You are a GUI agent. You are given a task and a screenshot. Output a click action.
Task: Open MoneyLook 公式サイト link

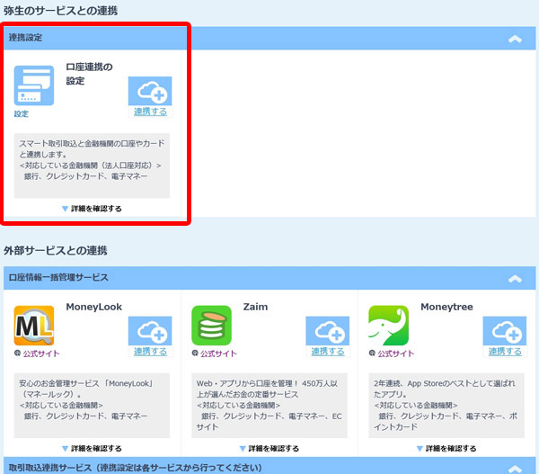tap(41, 353)
